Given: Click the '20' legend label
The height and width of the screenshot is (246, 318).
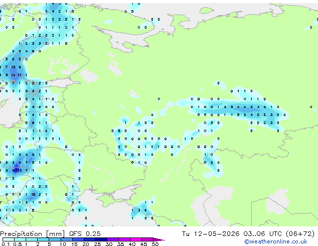Looking at the screenshot, I should coord(86,244).
